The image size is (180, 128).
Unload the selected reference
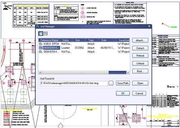pyautogui.click(x=140, y=63)
